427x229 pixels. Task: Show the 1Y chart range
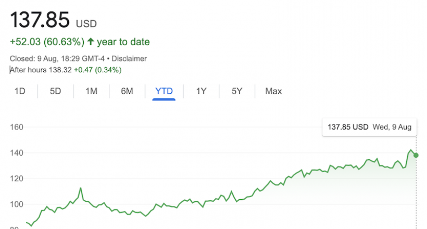[x=201, y=91]
